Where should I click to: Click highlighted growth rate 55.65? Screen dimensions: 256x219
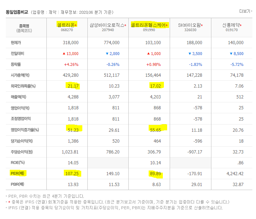(156, 130)
